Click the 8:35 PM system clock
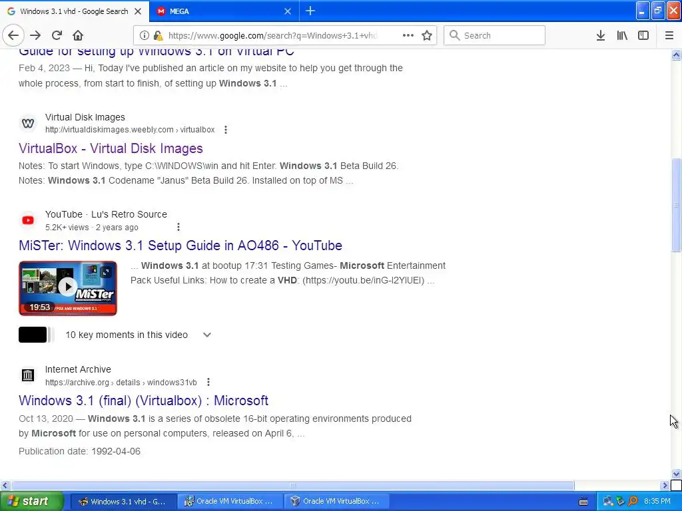The height and width of the screenshot is (511, 682). 657,502
